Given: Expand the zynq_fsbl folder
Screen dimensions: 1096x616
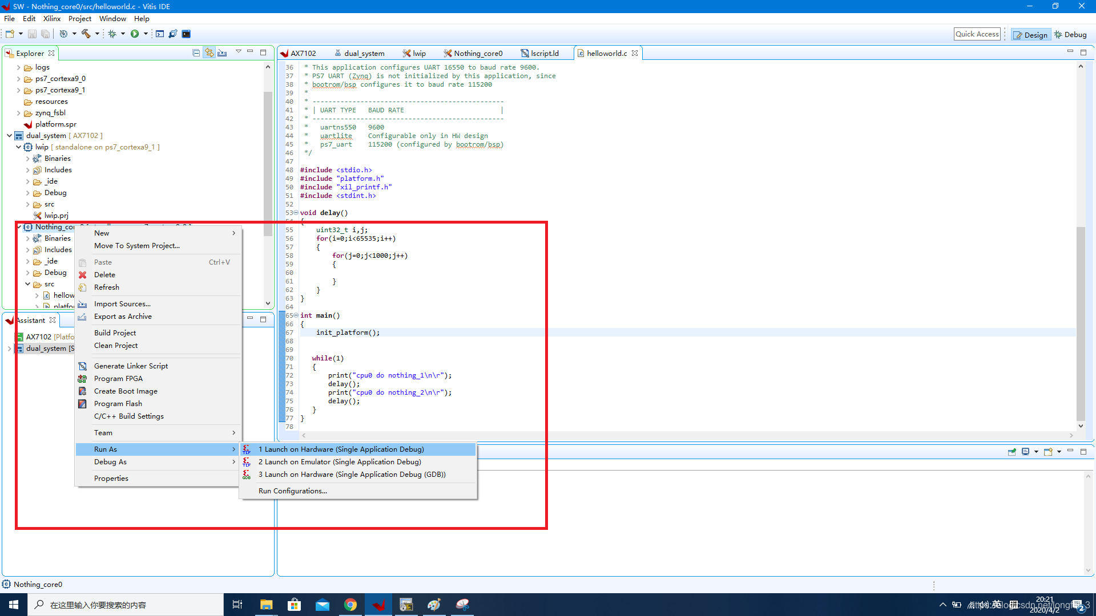Looking at the screenshot, I should click(18, 113).
